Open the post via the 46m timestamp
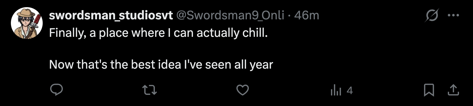The height and width of the screenshot is (106, 473). tap(306, 15)
